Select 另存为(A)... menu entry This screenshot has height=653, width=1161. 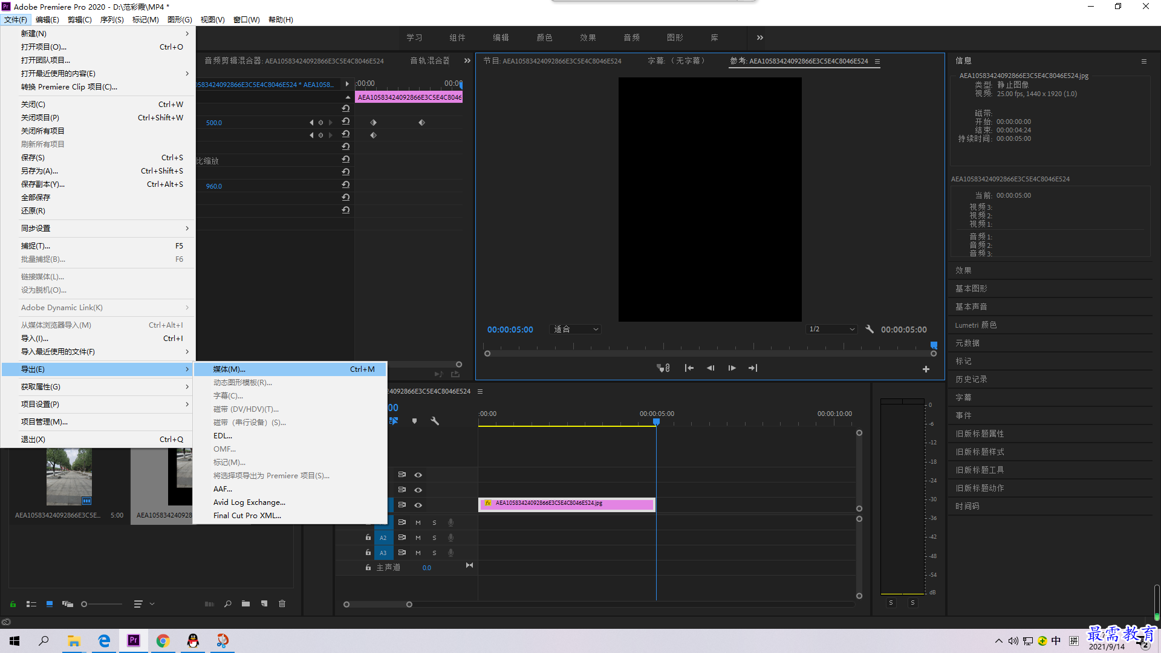click(98, 171)
